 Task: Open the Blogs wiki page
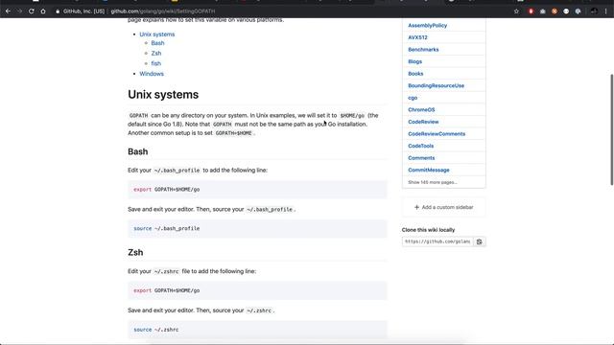(414, 61)
